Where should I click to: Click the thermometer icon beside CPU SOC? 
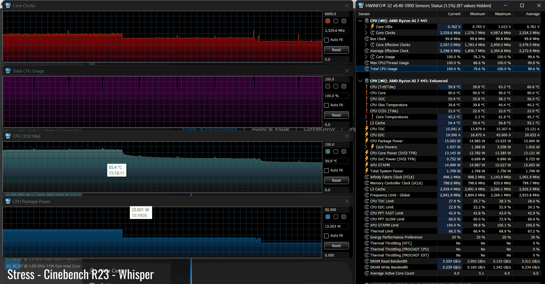[366, 99]
